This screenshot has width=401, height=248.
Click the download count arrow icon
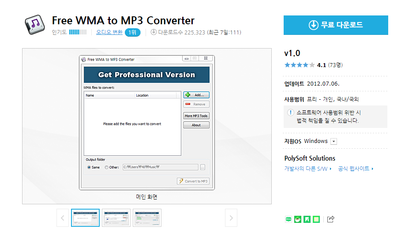(154, 32)
